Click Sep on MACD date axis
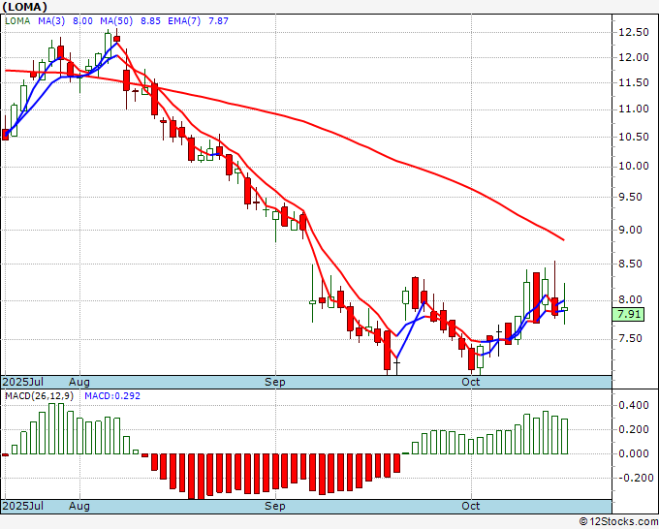The height and width of the screenshot is (529, 659). [x=275, y=506]
